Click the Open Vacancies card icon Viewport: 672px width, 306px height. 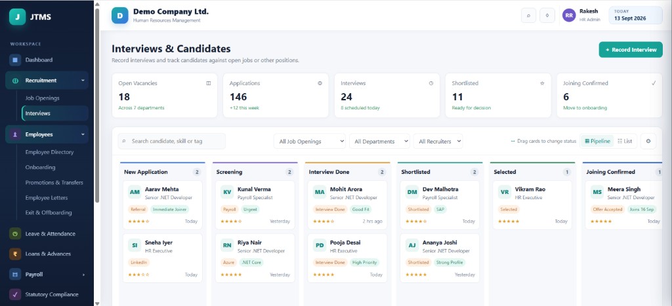(x=209, y=83)
